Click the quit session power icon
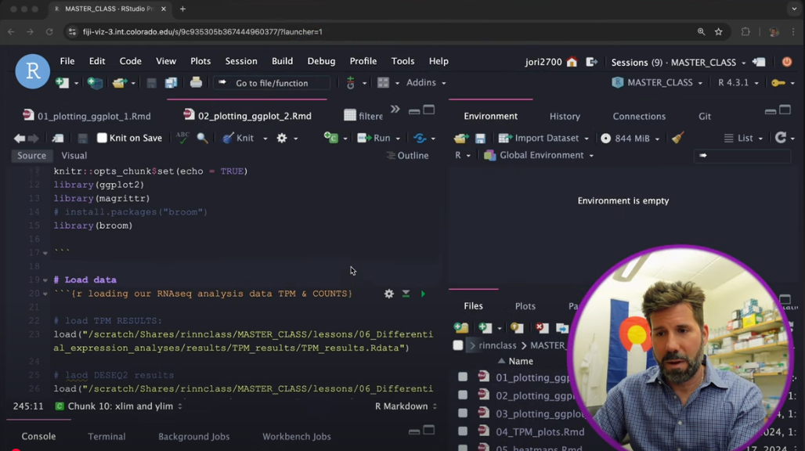This screenshot has height=451, width=805. 786,62
